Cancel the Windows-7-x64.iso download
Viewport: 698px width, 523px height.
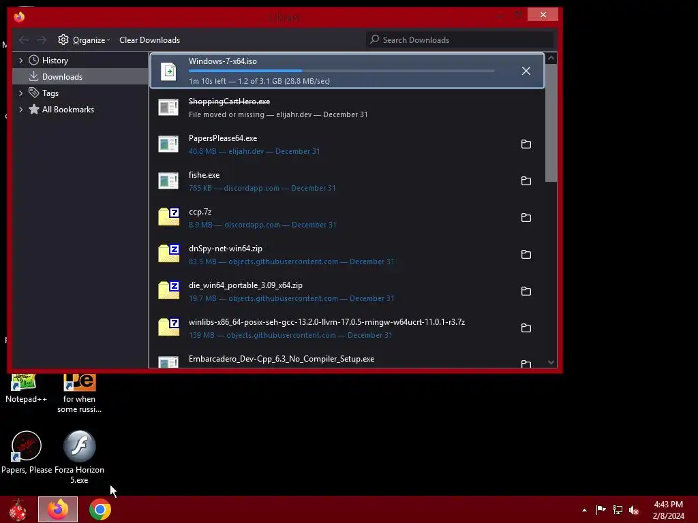(x=526, y=71)
